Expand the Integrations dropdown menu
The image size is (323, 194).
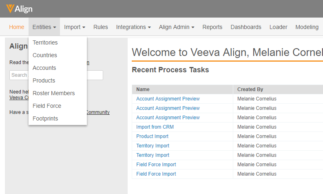pos(133,27)
